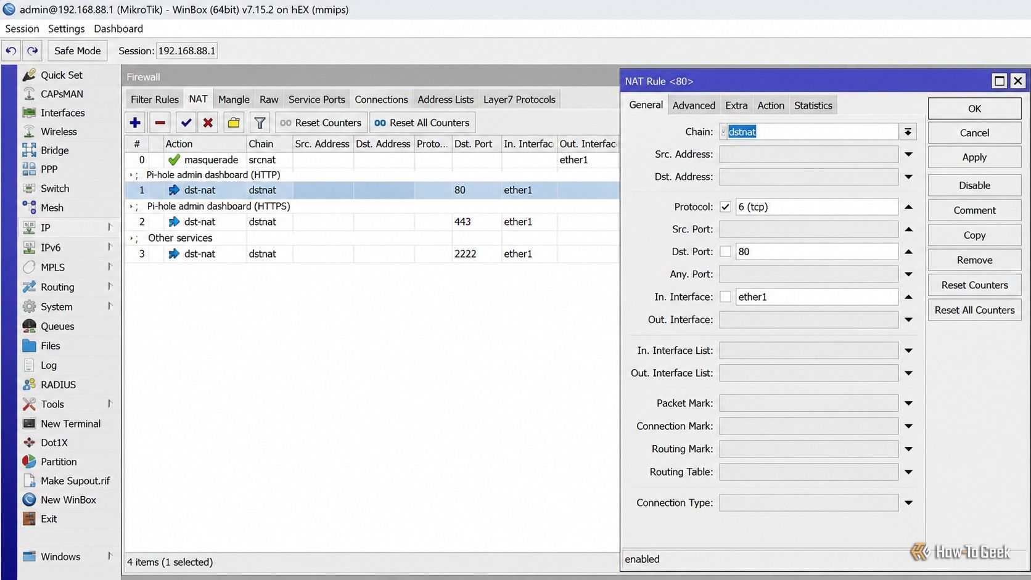Open Interfaces in sidebar
Screen dimensions: 1031x580
[62, 113]
